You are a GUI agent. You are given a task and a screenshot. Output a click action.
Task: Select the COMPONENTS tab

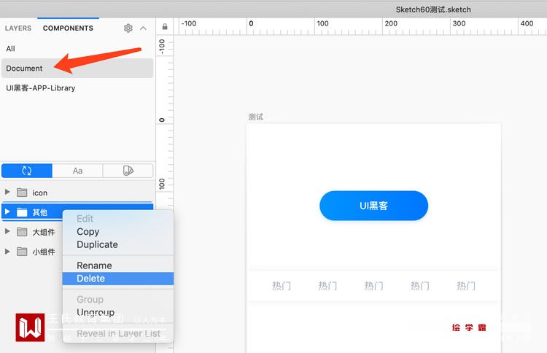point(68,28)
